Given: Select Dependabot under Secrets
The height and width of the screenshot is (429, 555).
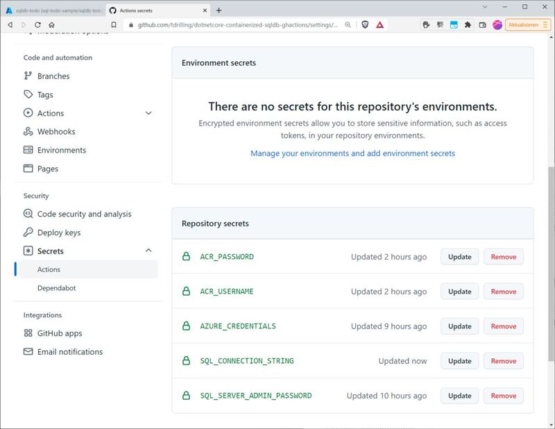Looking at the screenshot, I should point(57,288).
